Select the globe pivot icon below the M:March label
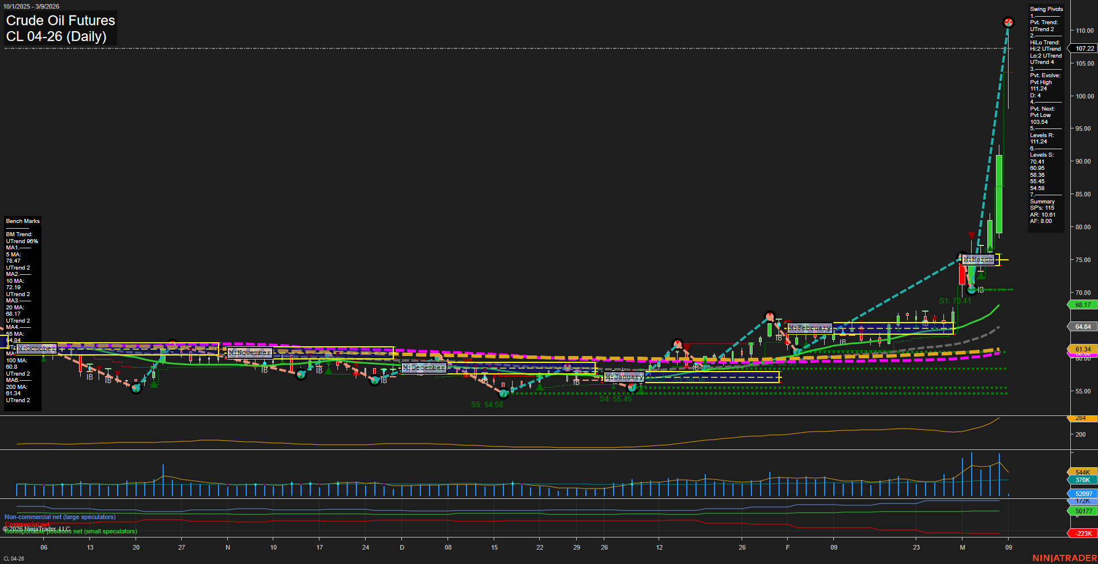This screenshot has height=564, width=1098. 971,289
